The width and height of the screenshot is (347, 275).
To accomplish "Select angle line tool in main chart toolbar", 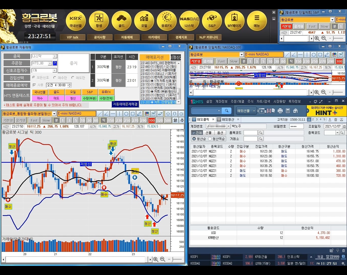I will point(106,114).
